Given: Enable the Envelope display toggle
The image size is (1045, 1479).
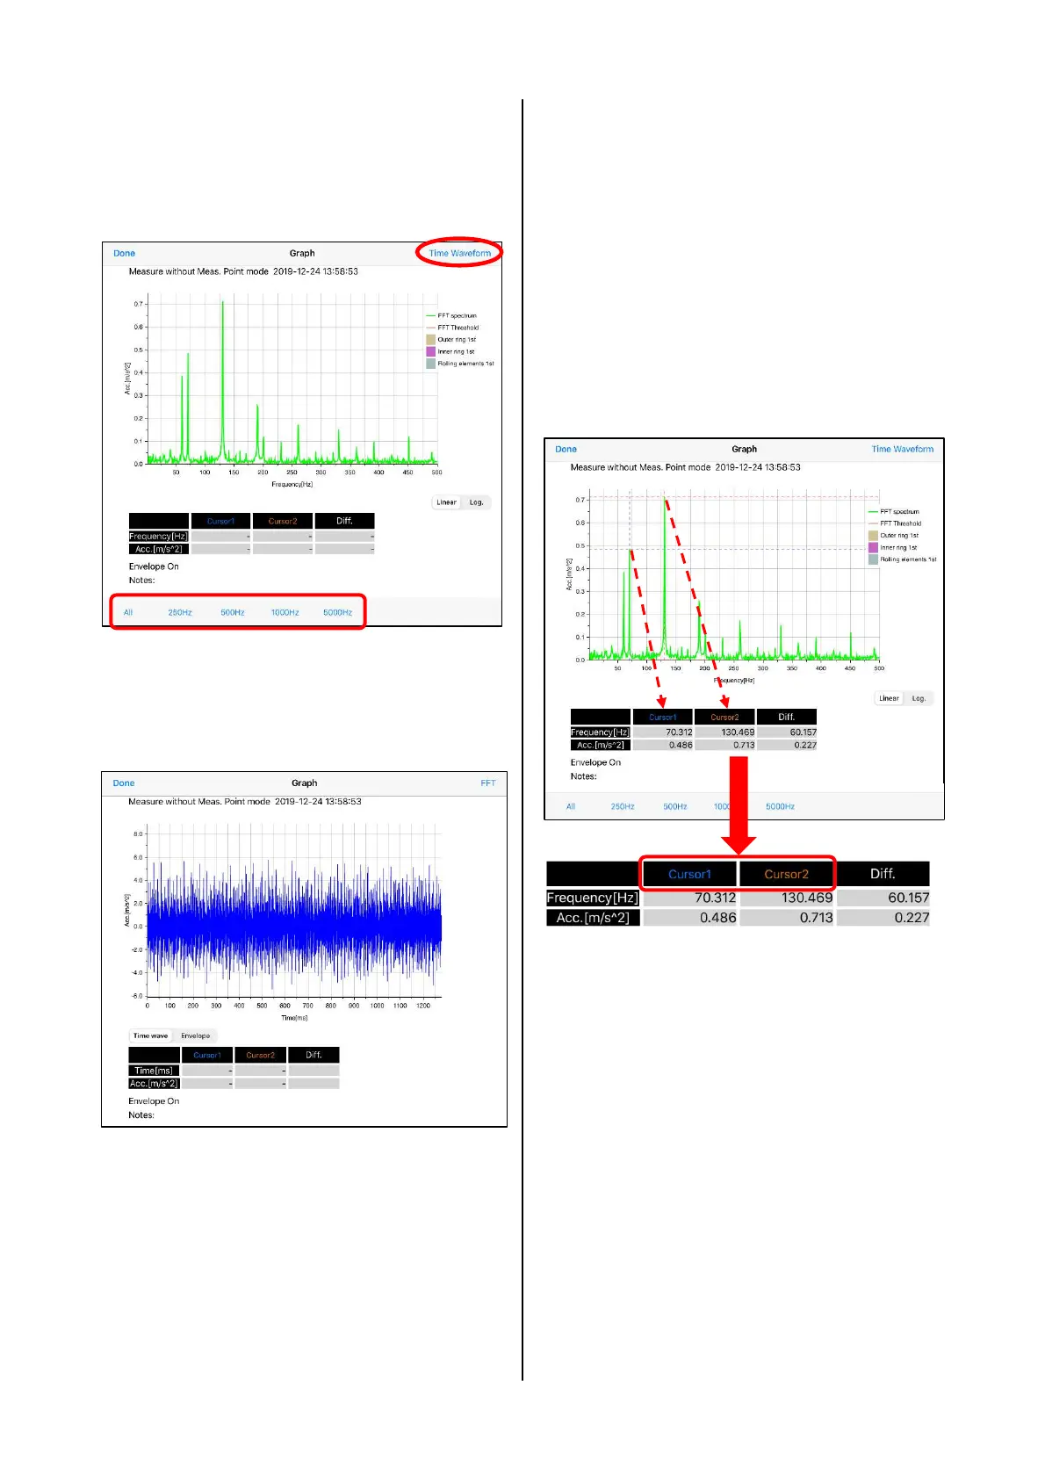Looking at the screenshot, I should [195, 1035].
